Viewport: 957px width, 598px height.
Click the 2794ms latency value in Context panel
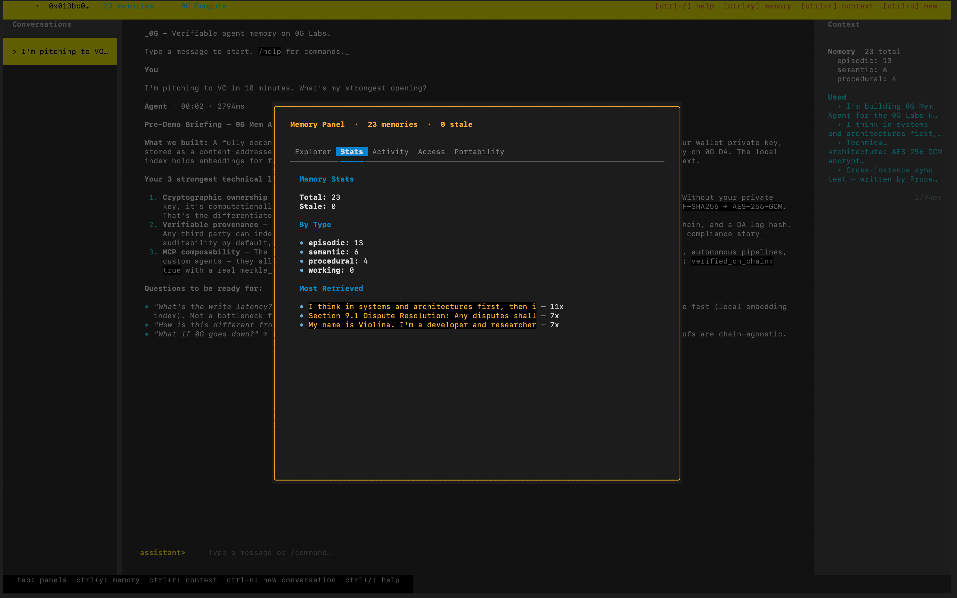(x=928, y=197)
